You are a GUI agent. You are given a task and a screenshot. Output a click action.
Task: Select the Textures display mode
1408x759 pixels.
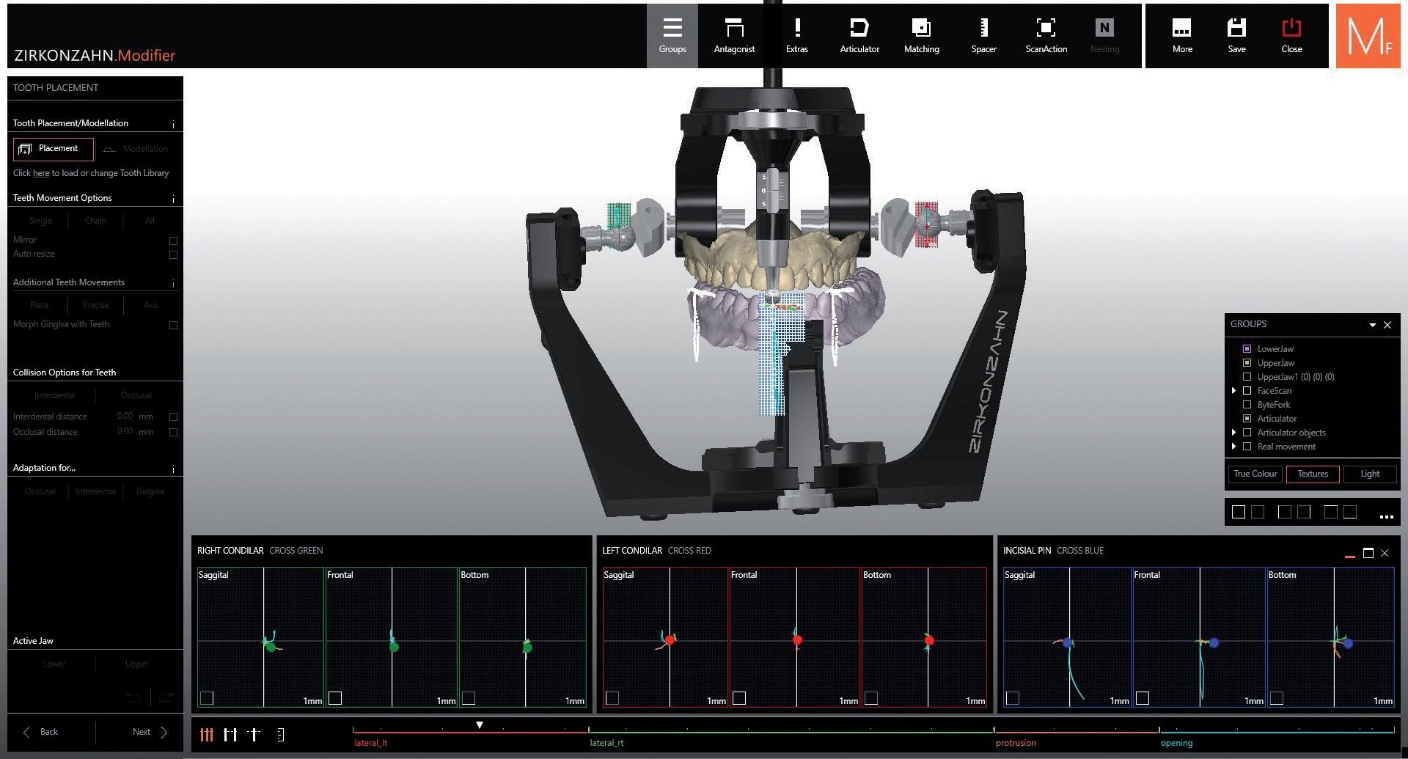[x=1313, y=474]
